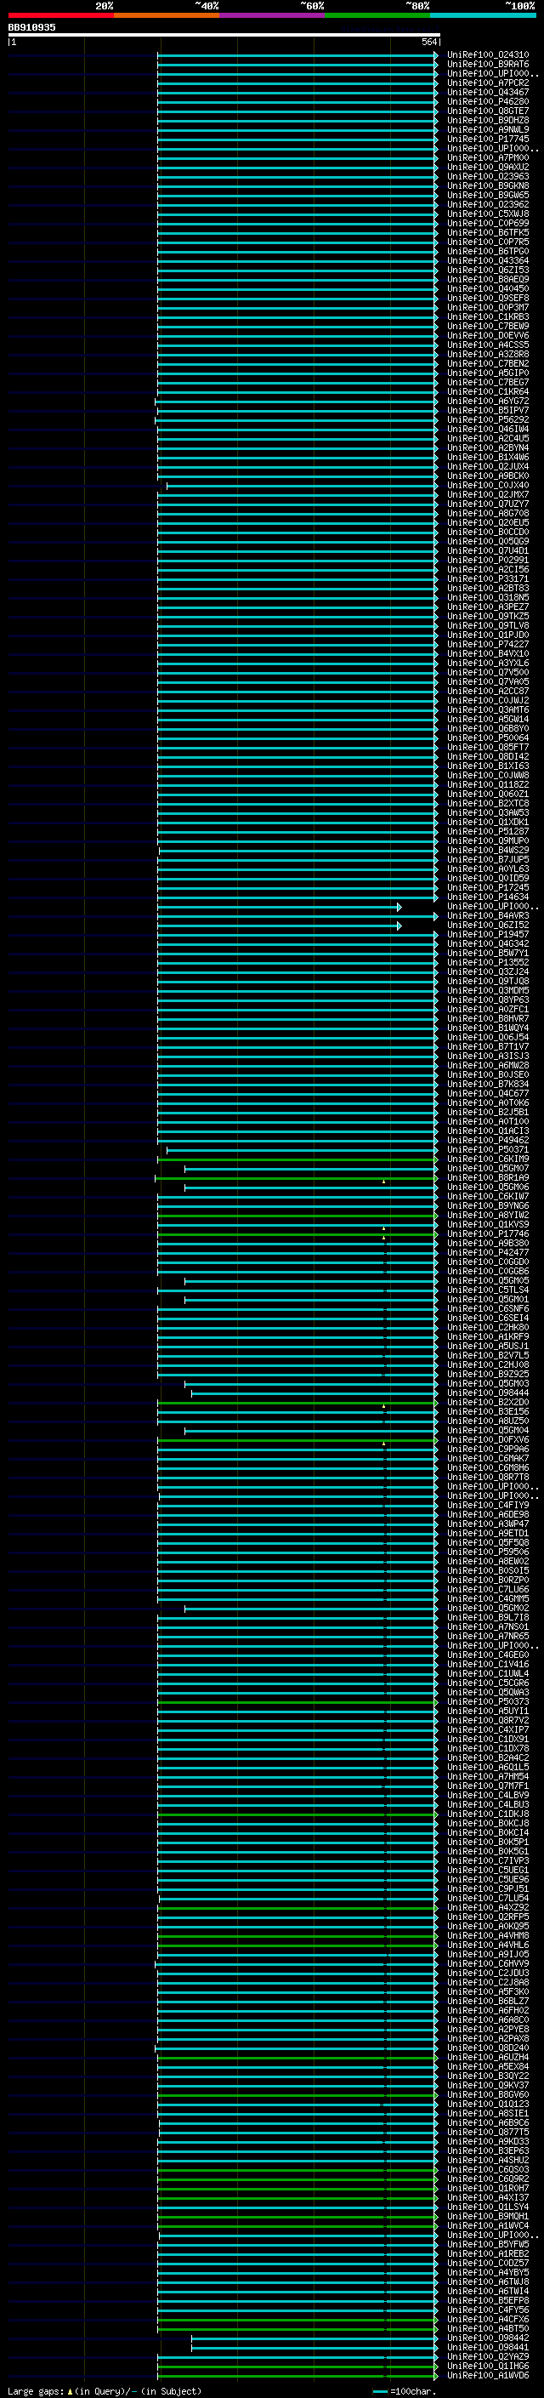This screenshot has height=2398, width=544.
Task: Click hit label UniRef100_P14634
Action: (487, 897)
